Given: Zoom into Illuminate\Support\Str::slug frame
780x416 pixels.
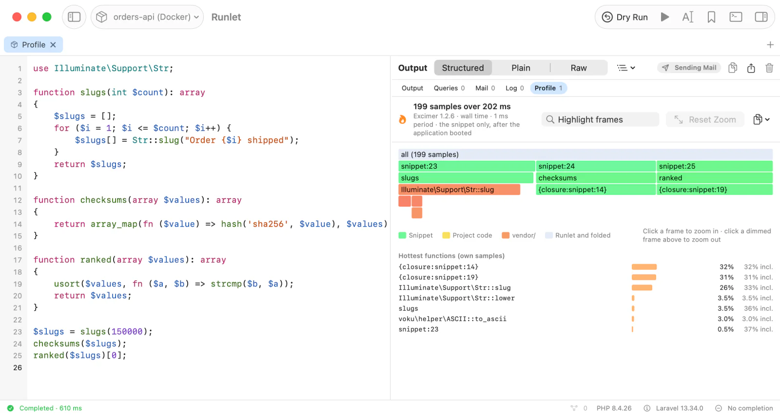Looking at the screenshot, I should coord(459,189).
